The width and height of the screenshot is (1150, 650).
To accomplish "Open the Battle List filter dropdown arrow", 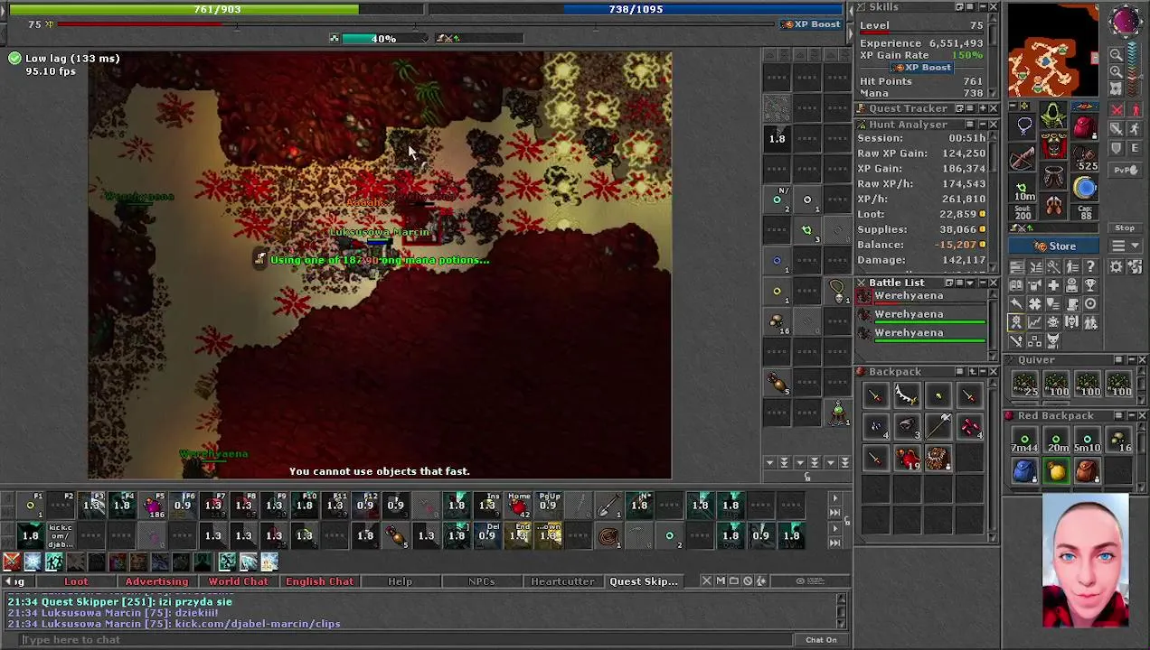I will (970, 283).
